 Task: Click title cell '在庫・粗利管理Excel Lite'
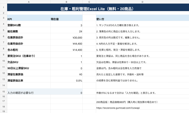click(98, 7)
